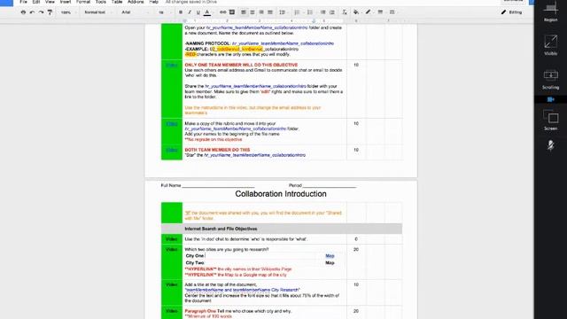This screenshot has height=319, width=567.
Task: Click the Map text in City Two row
Action: coord(330,263)
